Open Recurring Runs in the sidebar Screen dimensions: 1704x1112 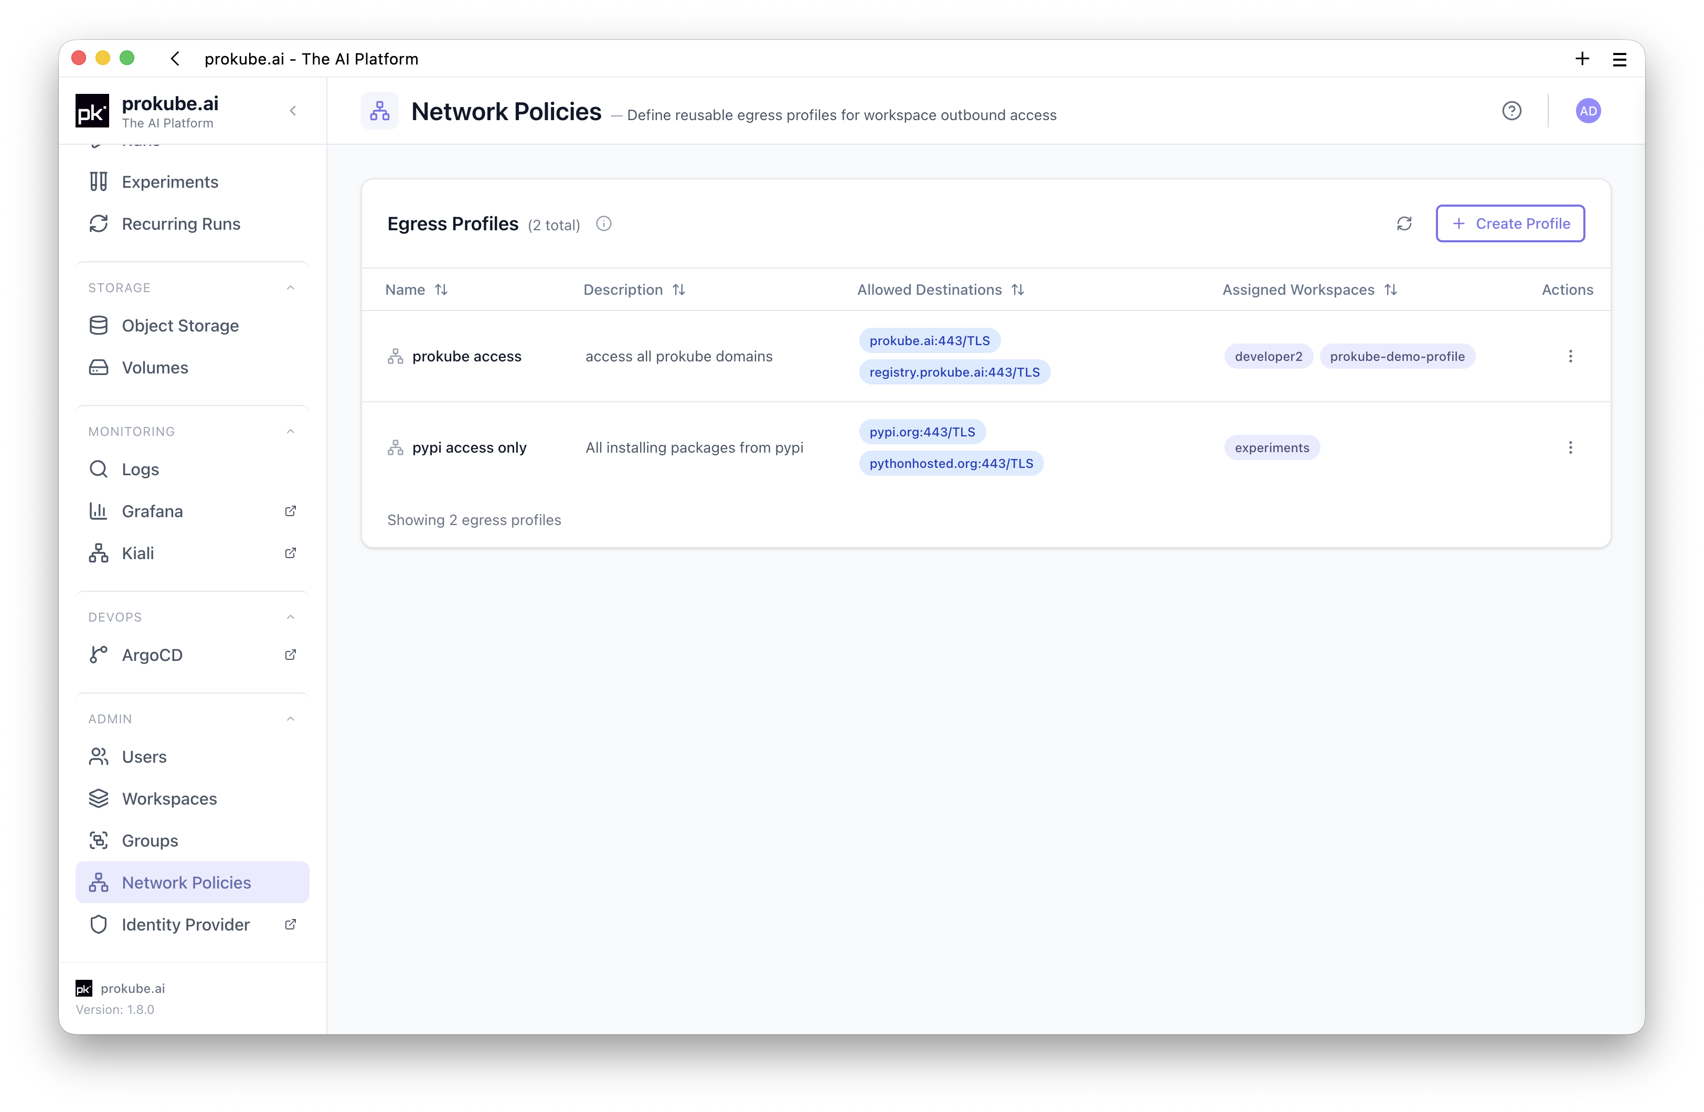pyautogui.click(x=192, y=224)
